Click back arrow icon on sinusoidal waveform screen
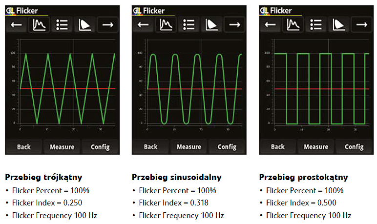 pos(144,25)
